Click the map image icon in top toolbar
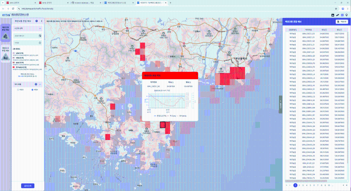Screen dimensions: 351x191 pos(333,15)
